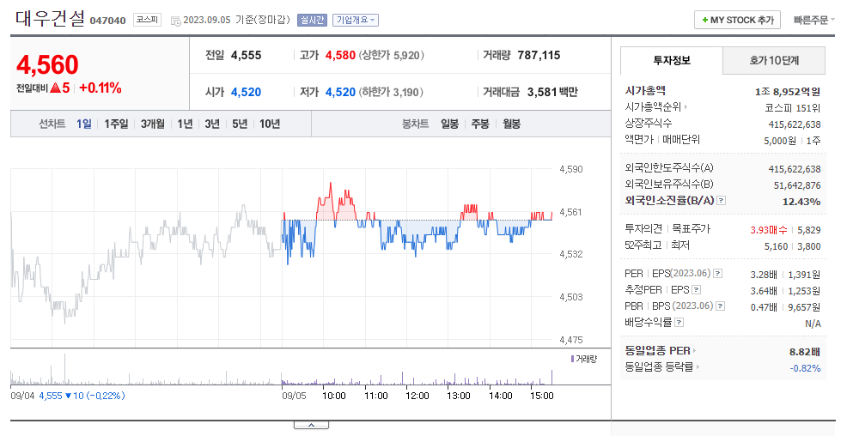The height and width of the screenshot is (436, 847).
Task: Click the current price 4,560
Action: click(x=47, y=65)
